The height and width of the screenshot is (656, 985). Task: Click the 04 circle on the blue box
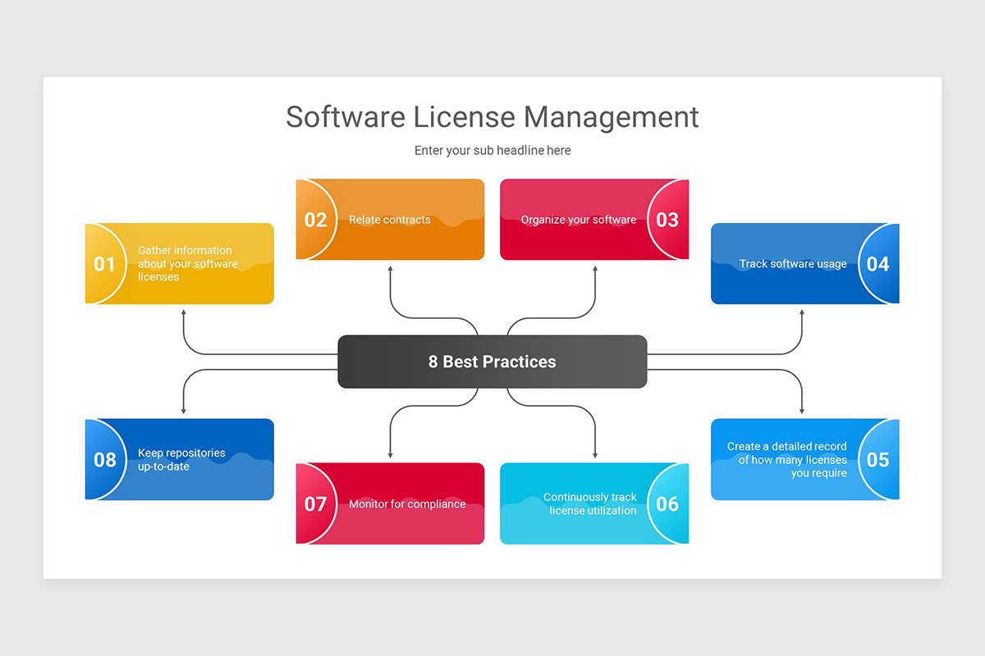(x=879, y=263)
